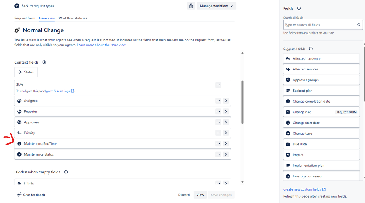Switch to the Request form tab
365x203 pixels.
tap(25, 18)
